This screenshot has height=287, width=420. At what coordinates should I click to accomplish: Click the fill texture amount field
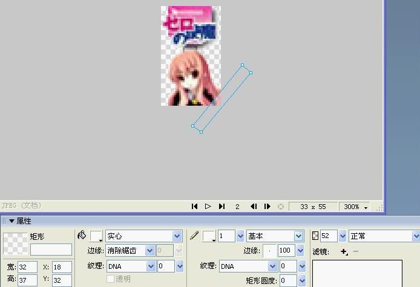click(x=166, y=266)
